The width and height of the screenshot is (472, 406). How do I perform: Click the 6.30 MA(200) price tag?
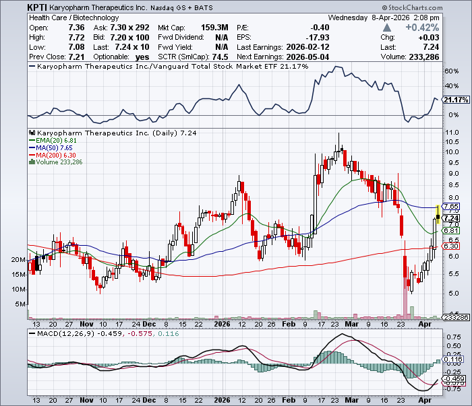[451, 246]
